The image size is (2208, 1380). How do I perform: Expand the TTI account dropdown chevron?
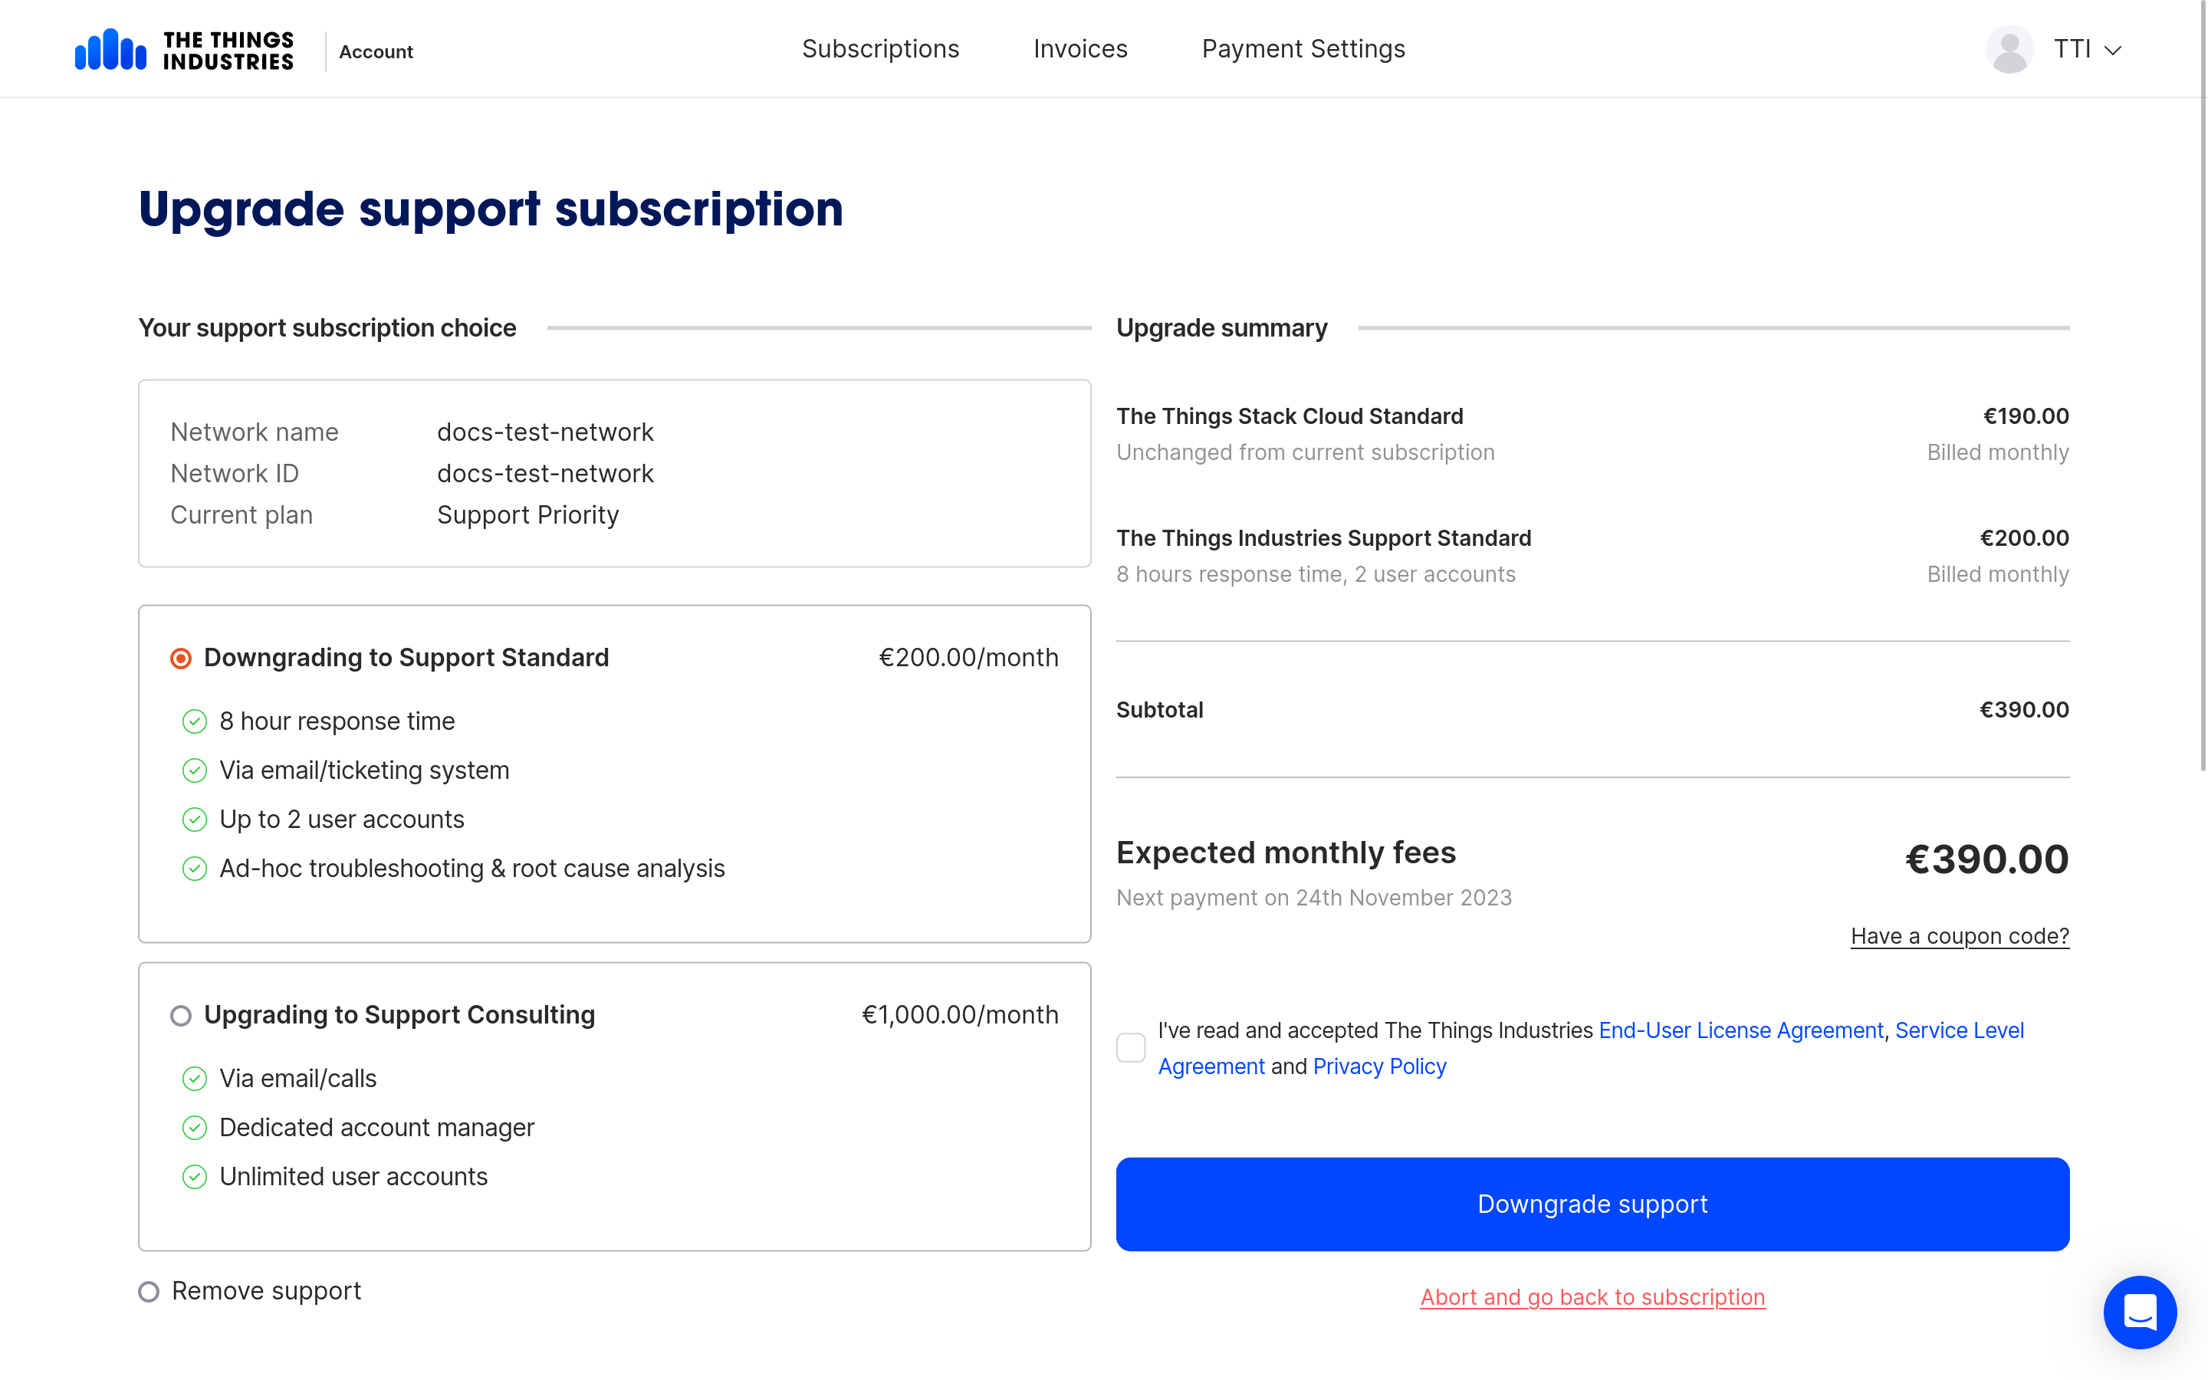[2112, 50]
